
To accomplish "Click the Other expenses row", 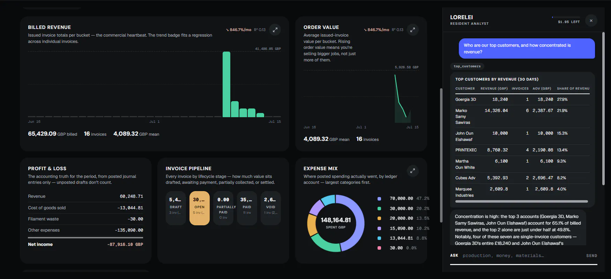I will [x=85, y=230].
